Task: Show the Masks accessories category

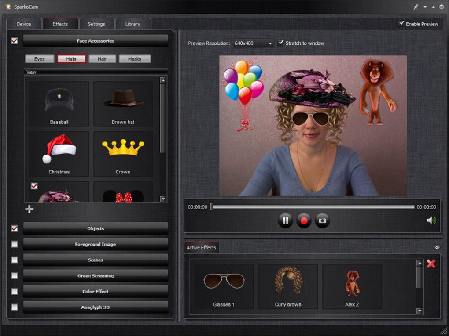Action: pyautogui.click(x=135, y=59)
